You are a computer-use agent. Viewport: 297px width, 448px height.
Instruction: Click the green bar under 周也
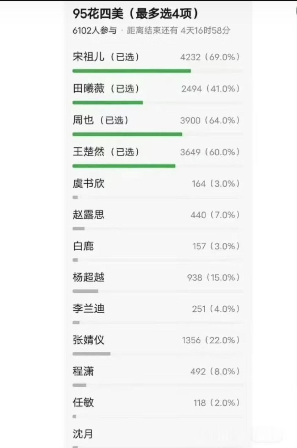coord(127,134)
